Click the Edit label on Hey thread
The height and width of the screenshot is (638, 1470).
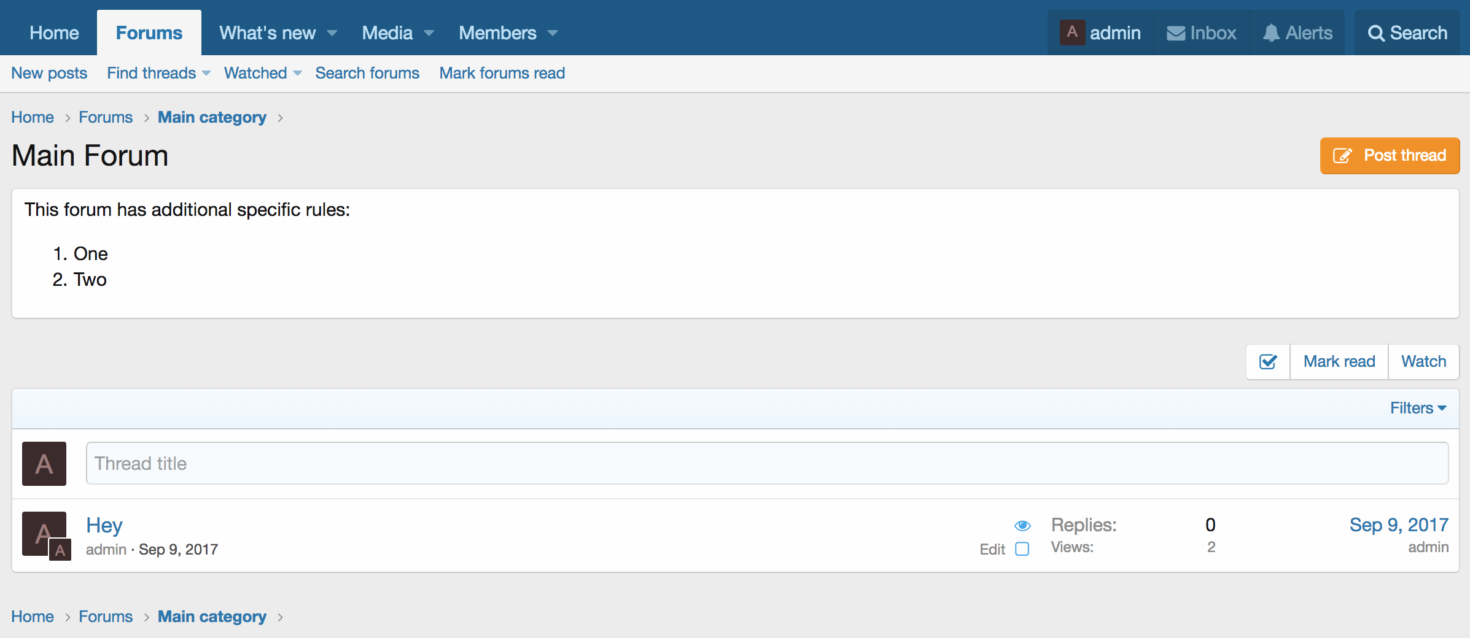[992, 550]
